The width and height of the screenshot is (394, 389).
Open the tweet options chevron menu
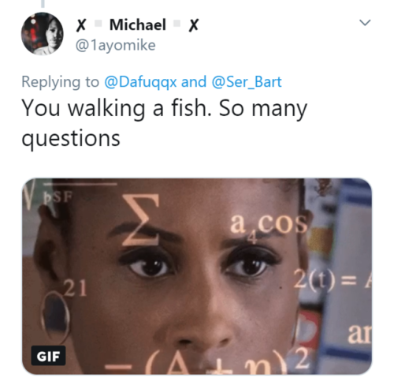click(x=365, y=23)
